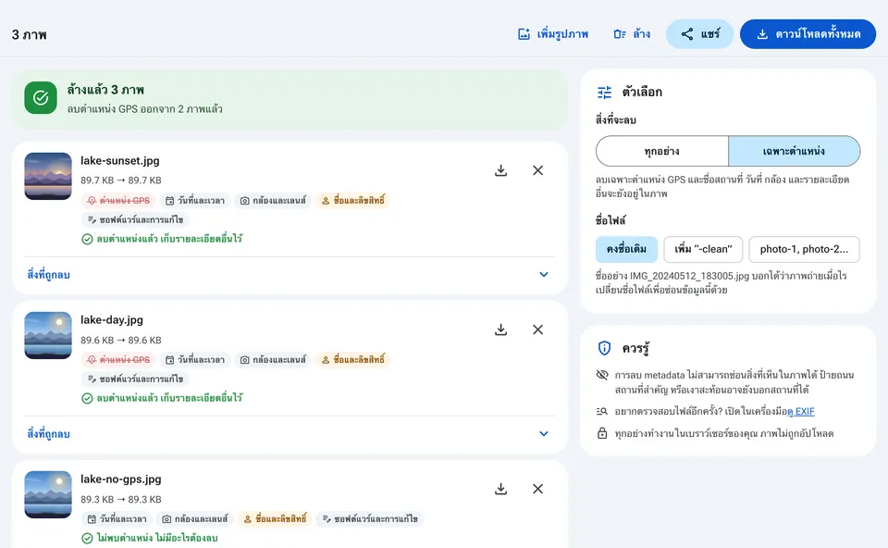Click ลบตำแหน่งแล้ว status on lake-sunset.jpg
The image size is (888, 548).
click(162, 239)
